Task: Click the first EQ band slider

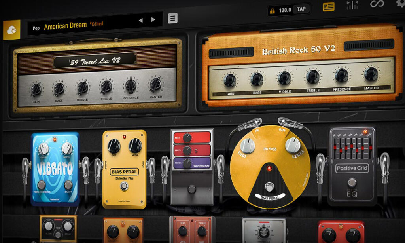Action: click(336, 148)
